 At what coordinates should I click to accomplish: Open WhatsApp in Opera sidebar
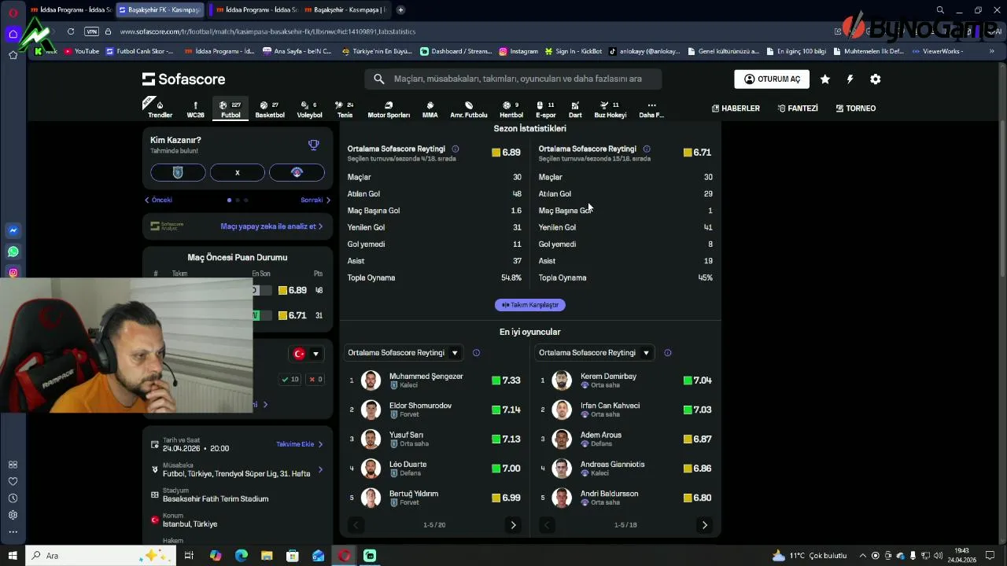[x=13, y=252]
